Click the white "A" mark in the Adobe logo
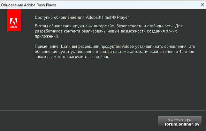Image resolution: width=206 pixels, height=131 pixels. [x=14, y=21]
